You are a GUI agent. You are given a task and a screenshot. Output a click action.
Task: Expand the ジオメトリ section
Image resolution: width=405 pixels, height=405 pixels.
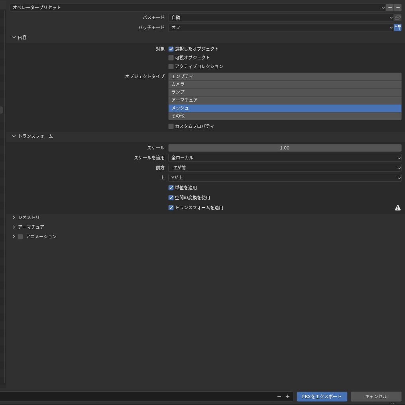pyautogui.click(x=29, y=218)
